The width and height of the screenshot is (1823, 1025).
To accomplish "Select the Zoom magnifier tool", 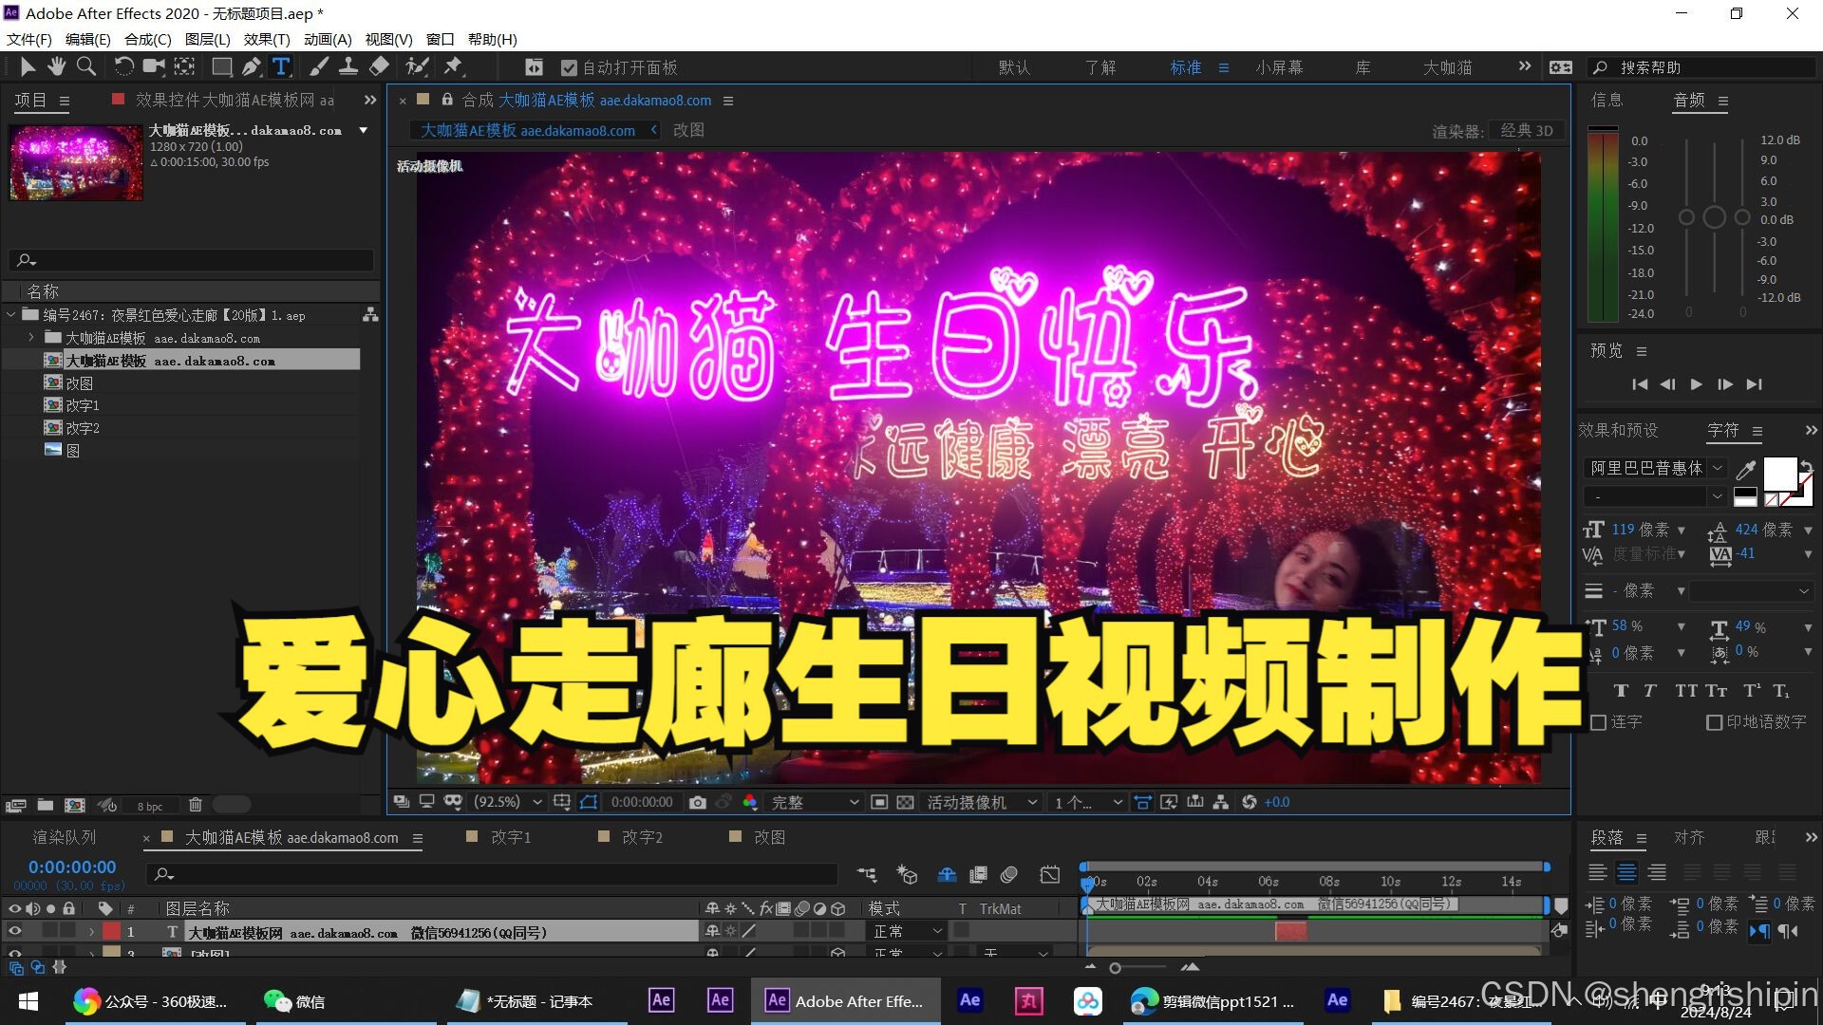I will pos(86,66).
